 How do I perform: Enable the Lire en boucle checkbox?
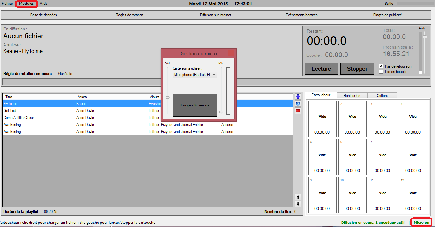pyautogui.click(x=381, y=72)
